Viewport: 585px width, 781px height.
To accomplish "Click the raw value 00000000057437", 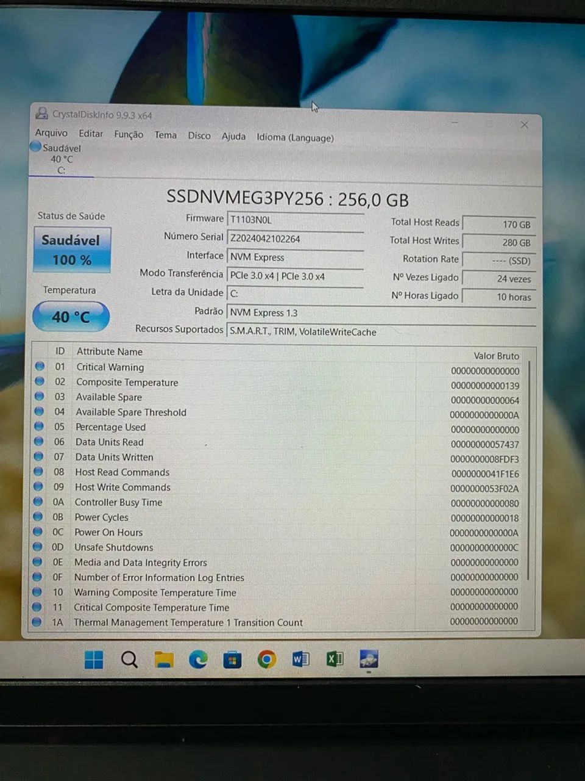I will 485,444.
